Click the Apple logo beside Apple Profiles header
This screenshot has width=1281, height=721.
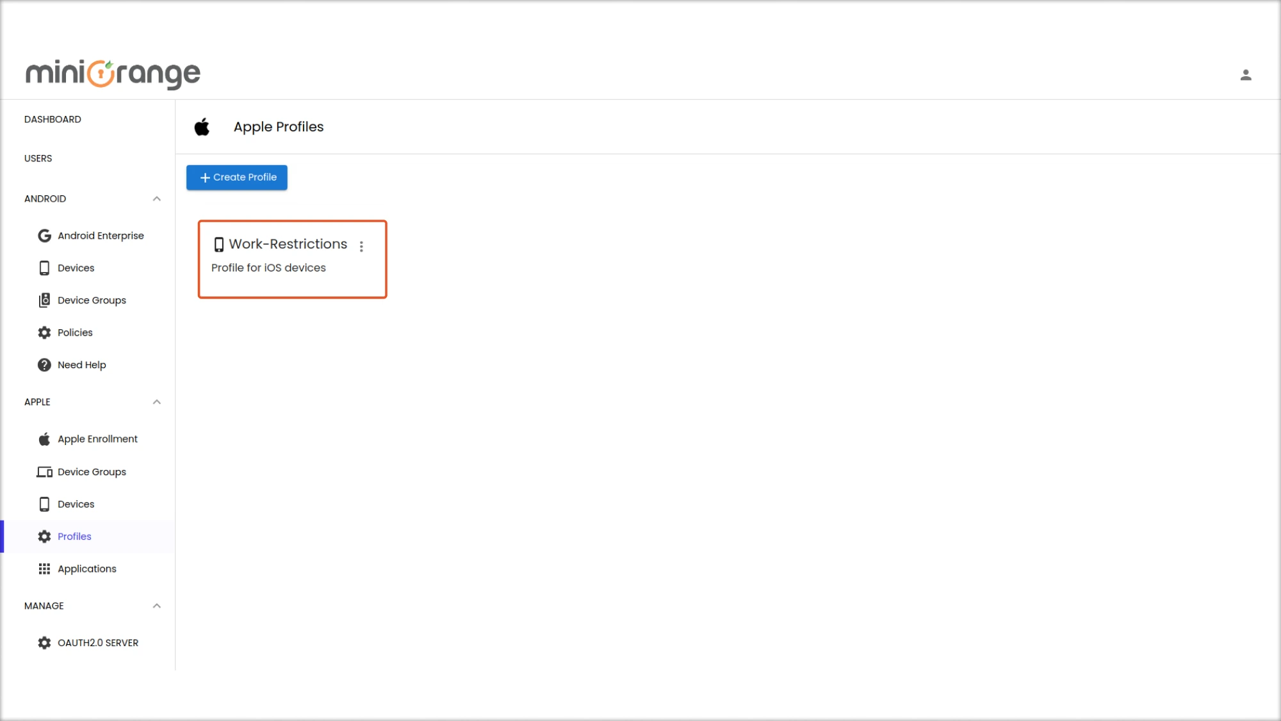tap(202, 126)
